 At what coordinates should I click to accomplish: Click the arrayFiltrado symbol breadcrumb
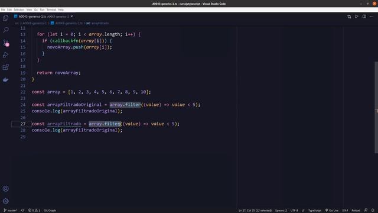pos(97,23)
